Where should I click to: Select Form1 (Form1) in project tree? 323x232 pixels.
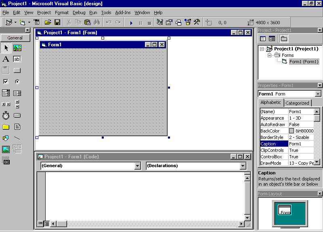point(304,62)
